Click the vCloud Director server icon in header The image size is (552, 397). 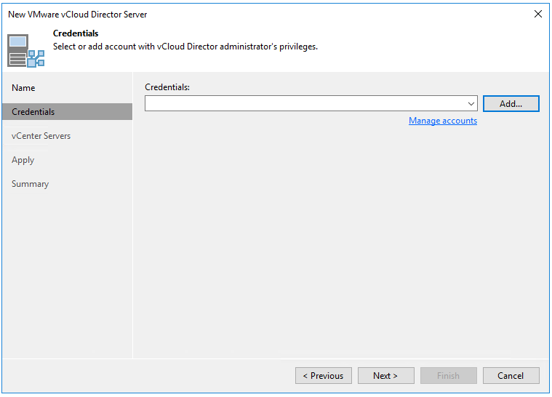[x=25, y=50]
